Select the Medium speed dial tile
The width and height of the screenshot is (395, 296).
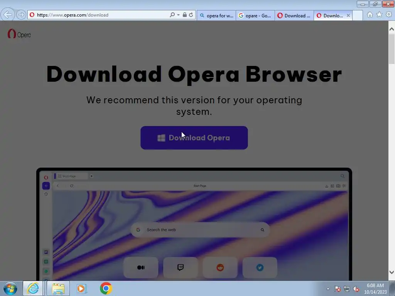click(141, 267)
